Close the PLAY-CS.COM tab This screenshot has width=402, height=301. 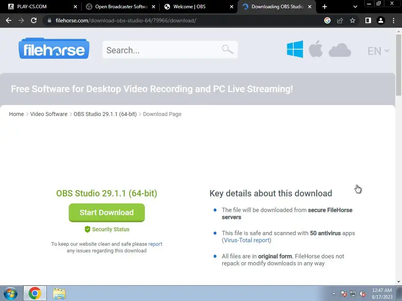tap(75, 7)
